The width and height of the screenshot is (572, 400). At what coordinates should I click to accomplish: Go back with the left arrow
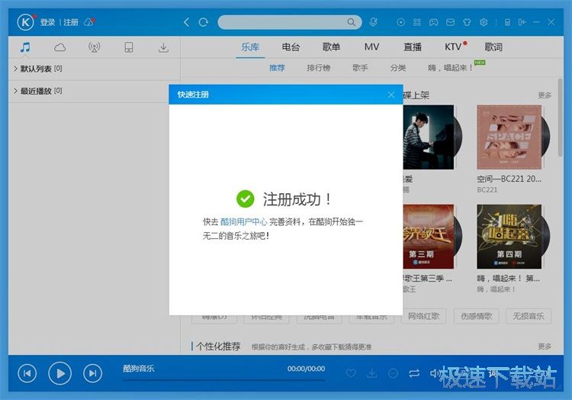[186, 22]
